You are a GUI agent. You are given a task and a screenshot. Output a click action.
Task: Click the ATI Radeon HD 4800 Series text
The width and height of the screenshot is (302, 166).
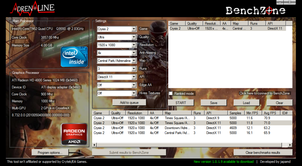click(45, 80)
